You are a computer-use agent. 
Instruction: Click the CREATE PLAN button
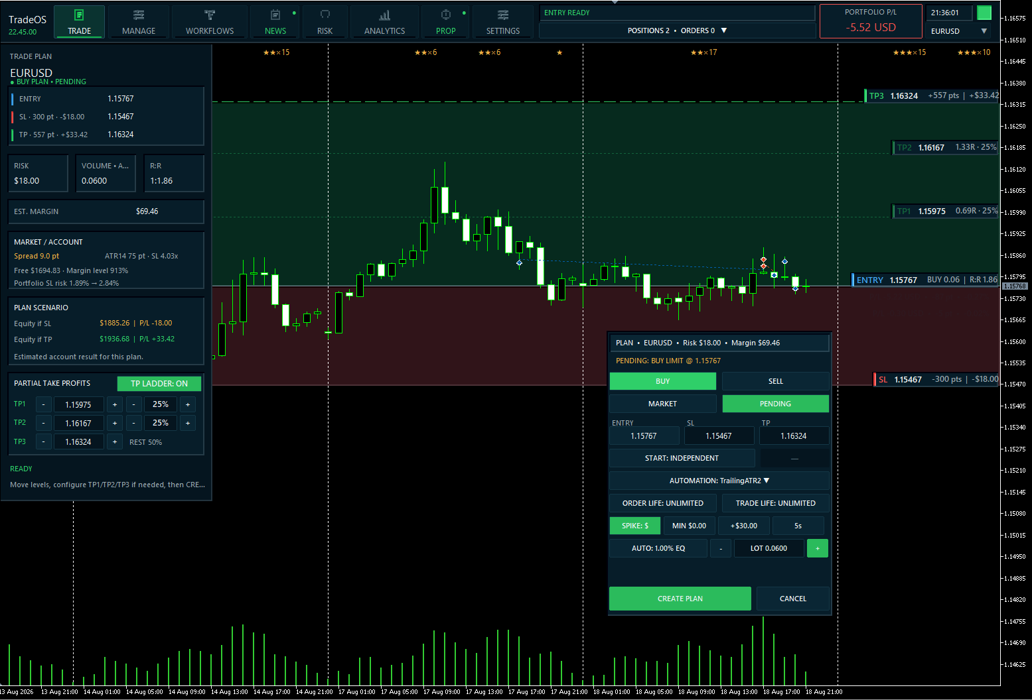(x=680, y=599)
